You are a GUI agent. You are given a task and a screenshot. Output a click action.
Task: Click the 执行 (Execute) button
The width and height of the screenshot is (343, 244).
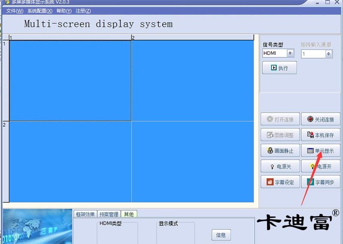coord(279,68)
